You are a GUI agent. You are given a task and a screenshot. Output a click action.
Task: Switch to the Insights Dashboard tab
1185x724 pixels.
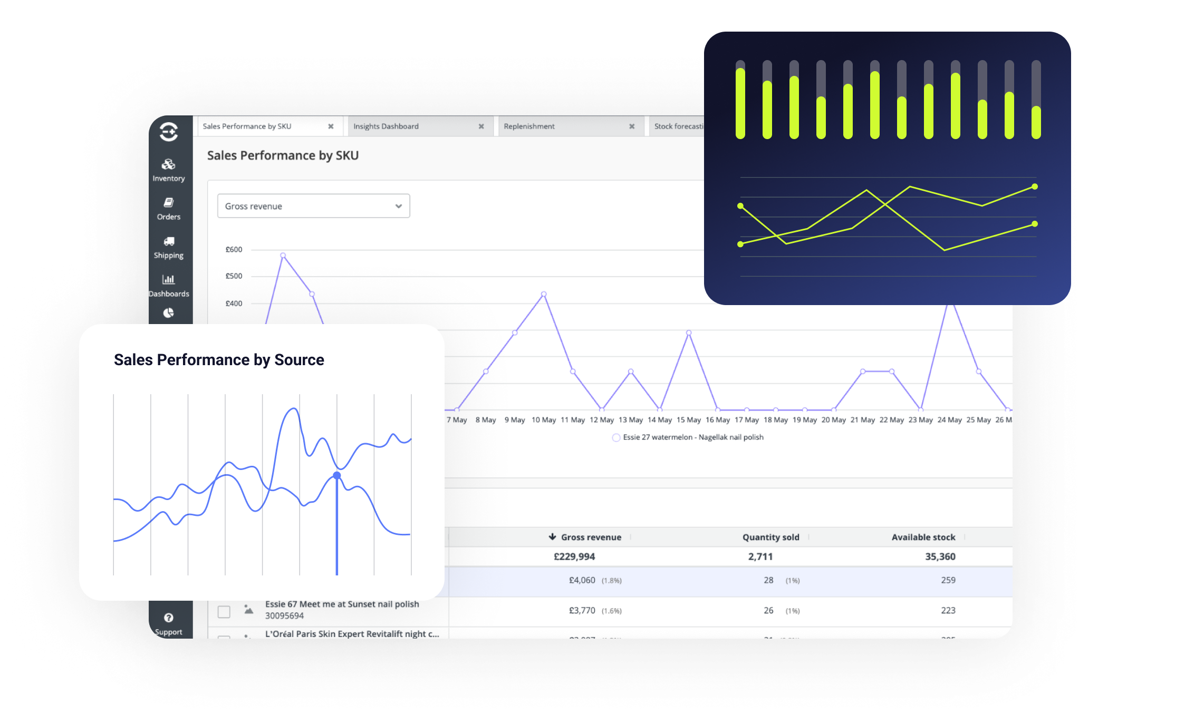pyautogui.click(x=386, y=126)
